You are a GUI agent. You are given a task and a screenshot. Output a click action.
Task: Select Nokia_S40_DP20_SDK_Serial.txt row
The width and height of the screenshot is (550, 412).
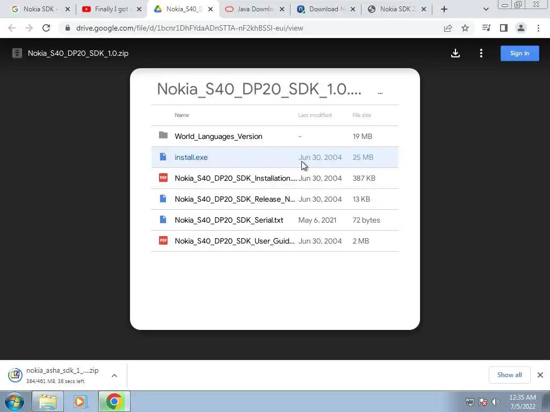274,220
